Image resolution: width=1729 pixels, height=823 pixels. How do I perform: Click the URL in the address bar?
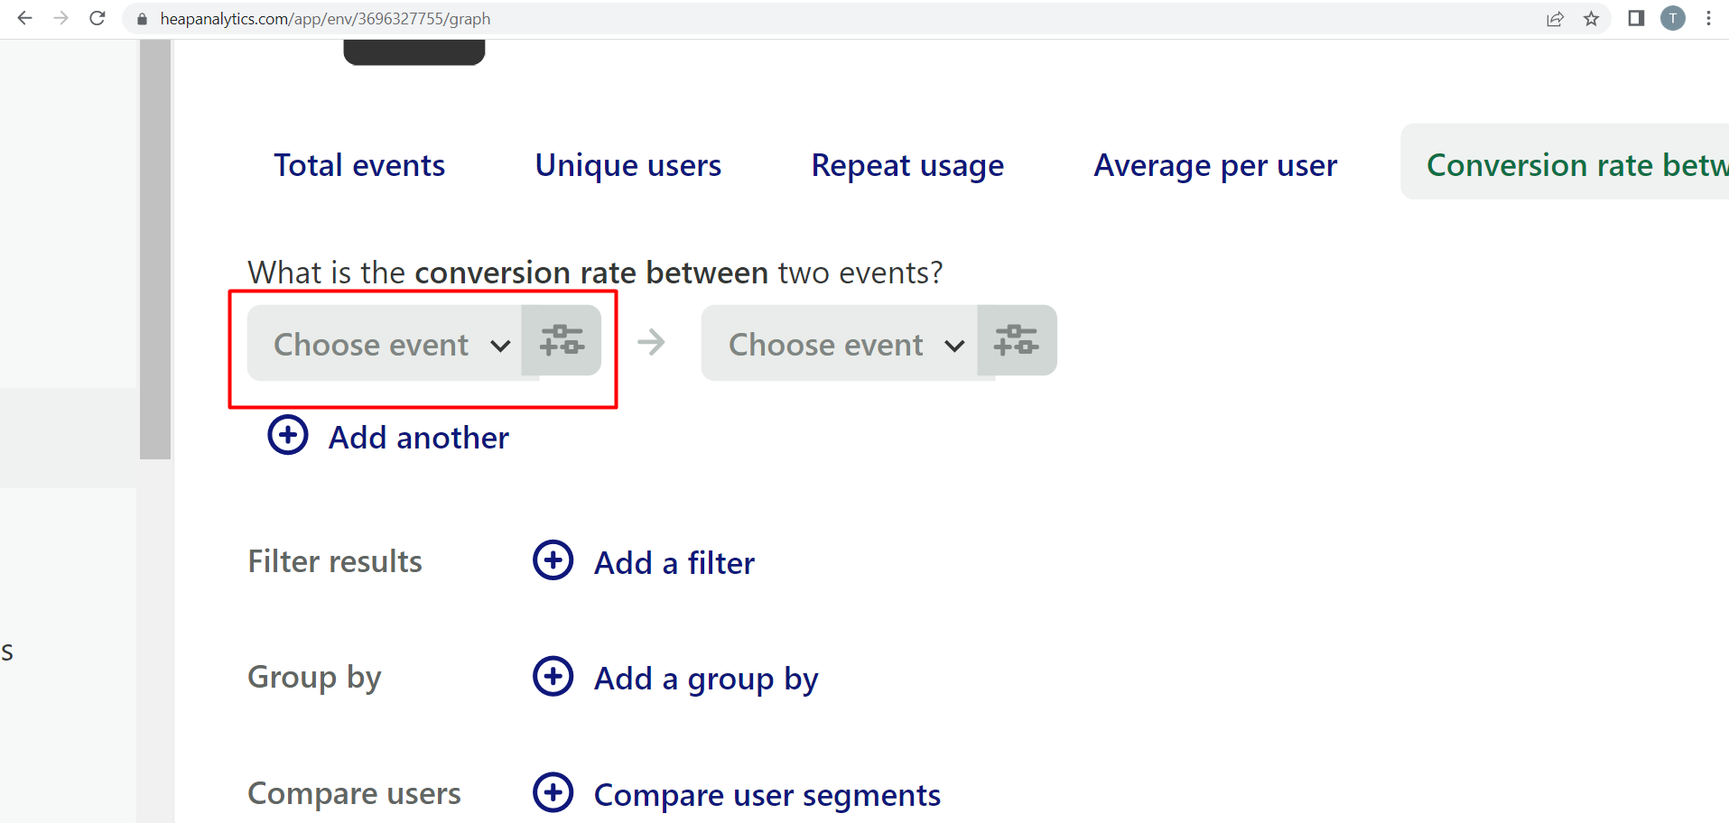pyautogui.click(x=325, y=19)
